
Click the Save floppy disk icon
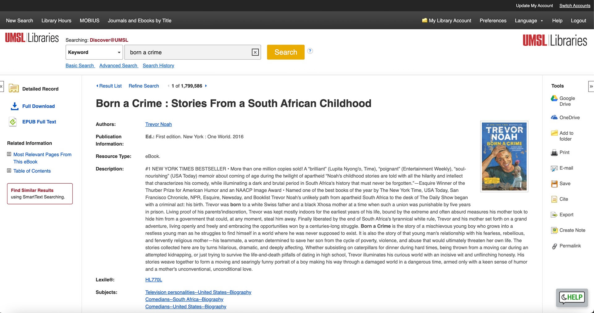[x=554, y=184]
